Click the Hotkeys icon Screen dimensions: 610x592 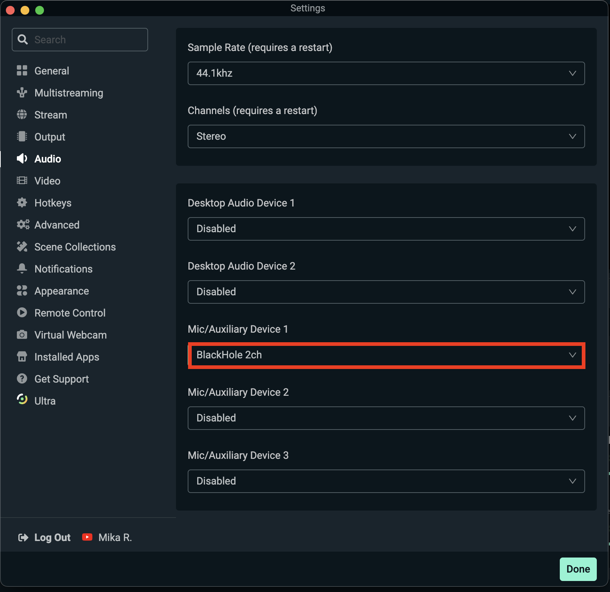pos(22,202)
